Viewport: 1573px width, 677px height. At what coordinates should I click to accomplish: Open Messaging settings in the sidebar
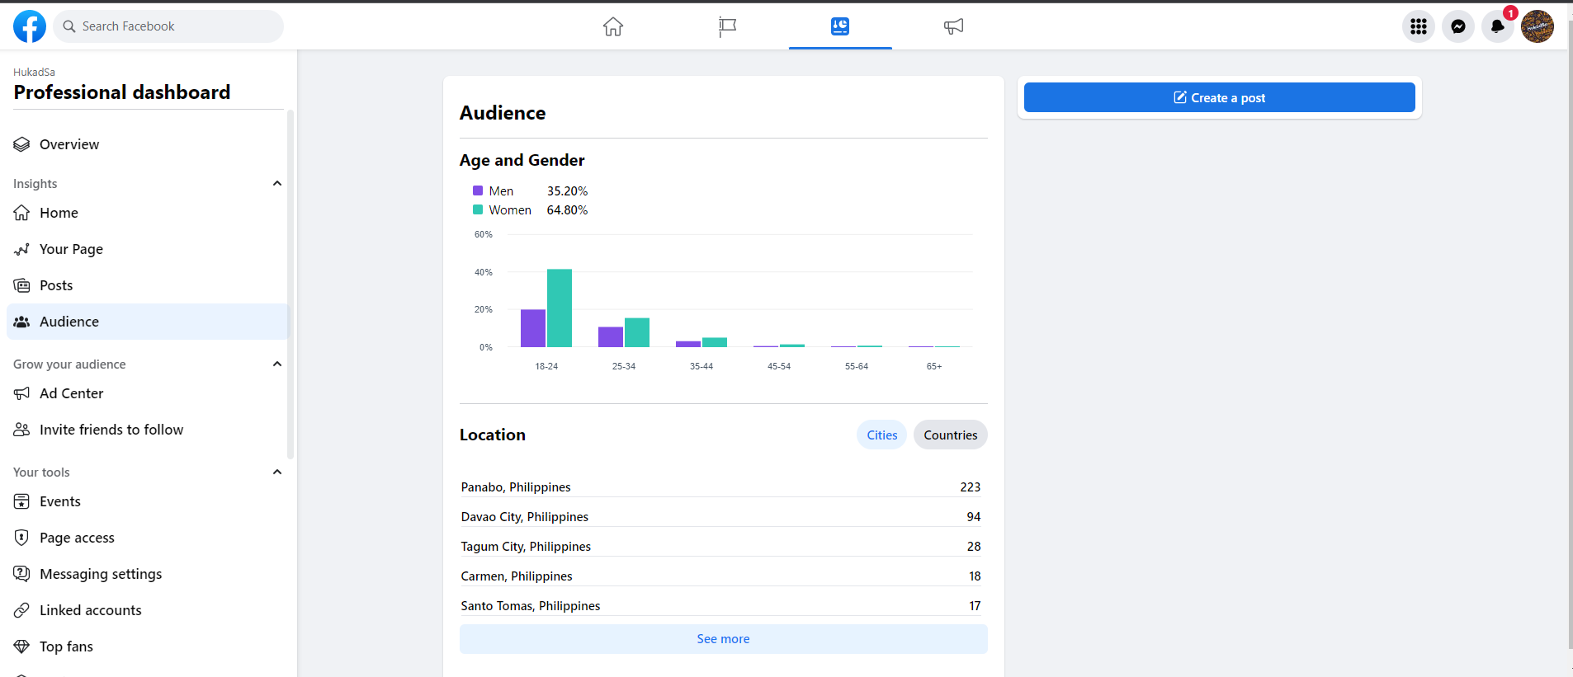(x=101, y=574)
